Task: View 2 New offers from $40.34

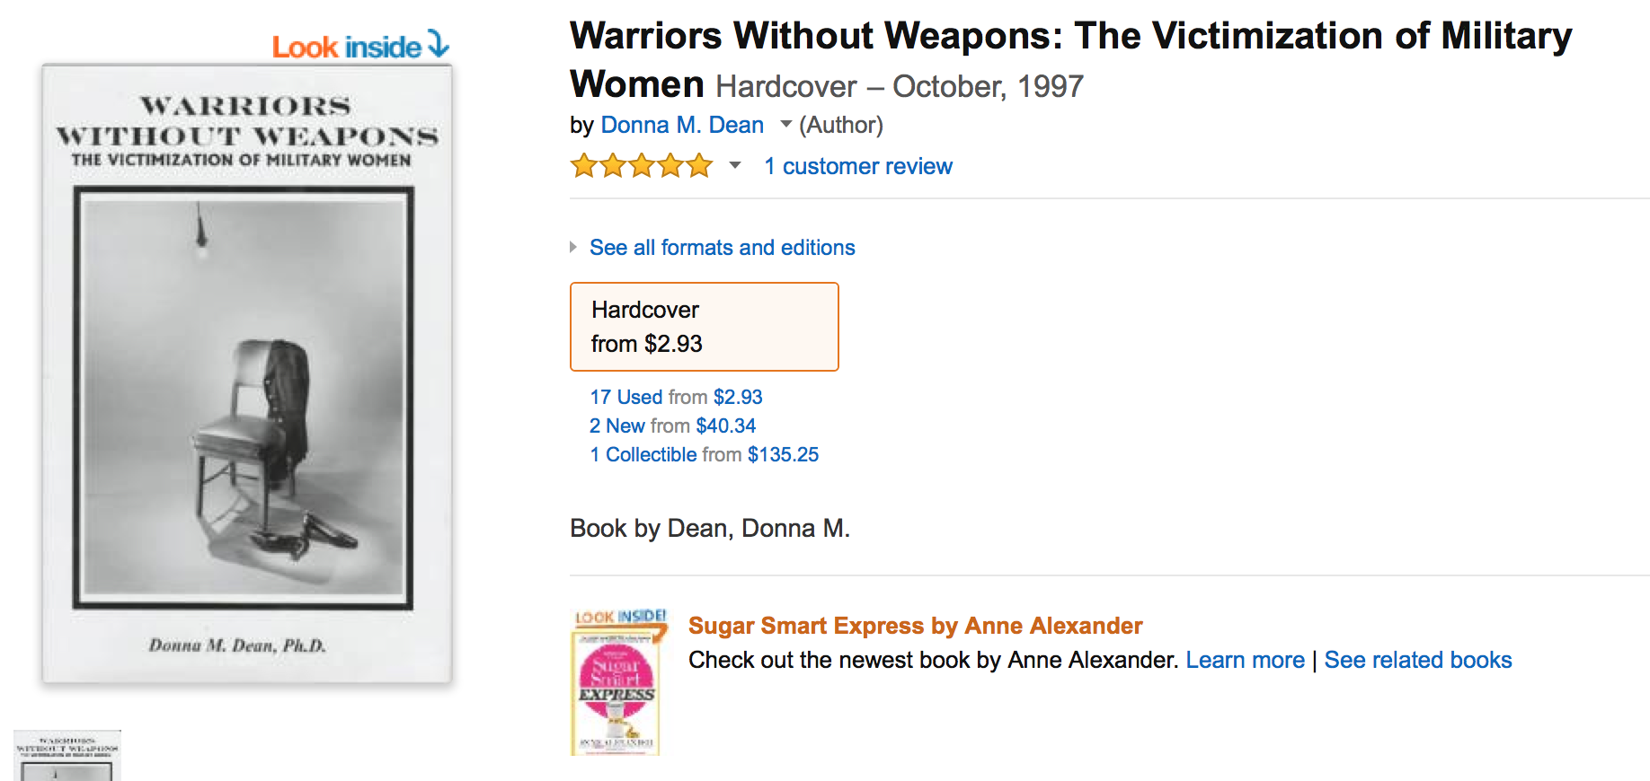Action: click(x=672, y=426)
